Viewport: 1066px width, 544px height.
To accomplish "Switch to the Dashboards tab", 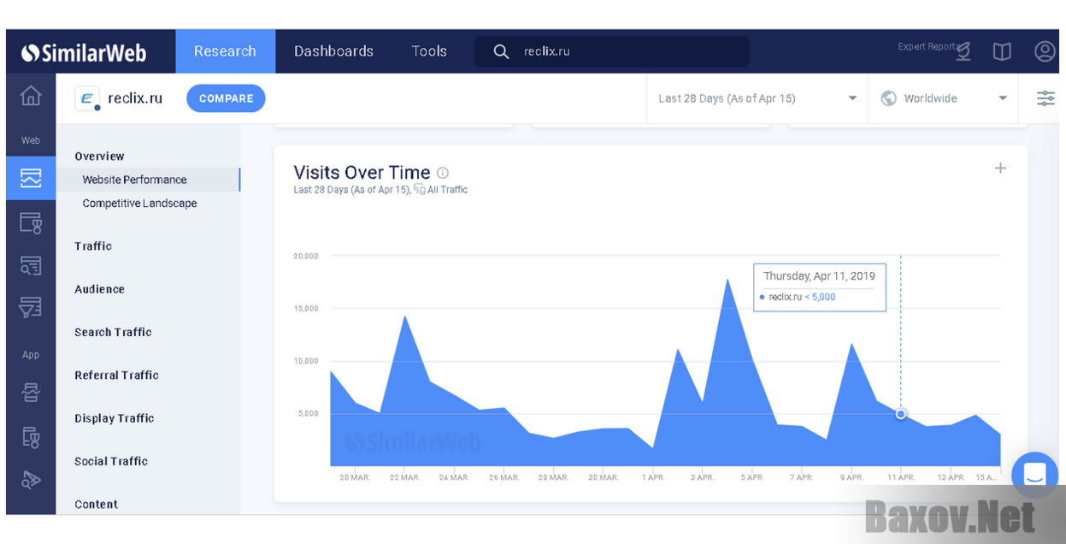I will click(x=333, y=51).
